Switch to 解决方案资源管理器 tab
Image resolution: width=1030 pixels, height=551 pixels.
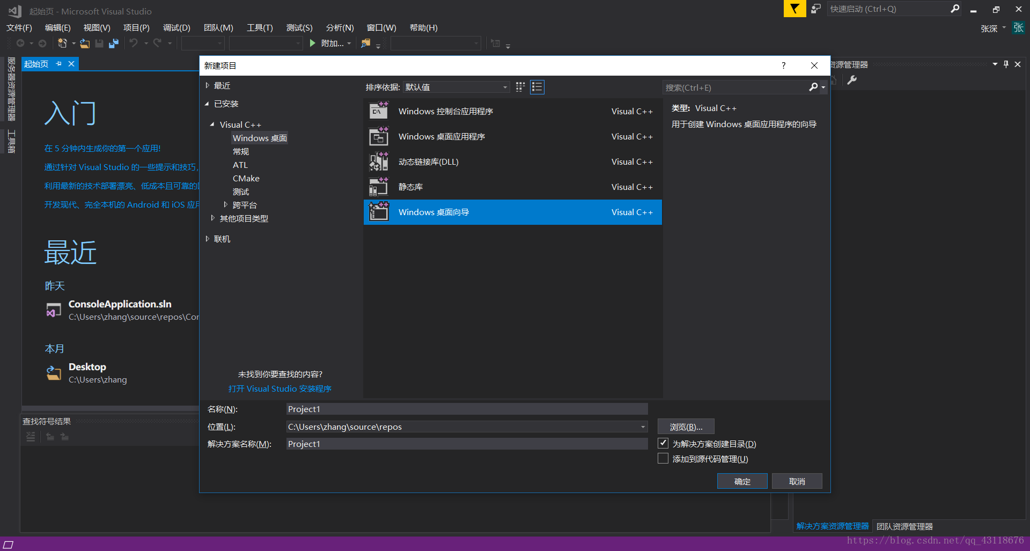tap(833, 526)
